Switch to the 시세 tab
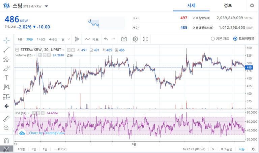Viewport: 259px width, 153px height. coord(191,5)
